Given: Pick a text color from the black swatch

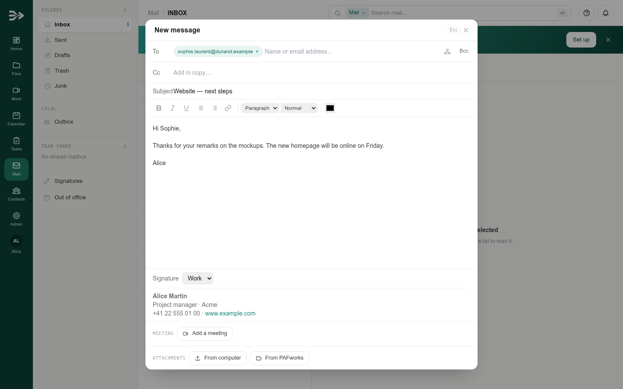Looking at the screenshot, I should pyautogui.click(x=330, y=108).
